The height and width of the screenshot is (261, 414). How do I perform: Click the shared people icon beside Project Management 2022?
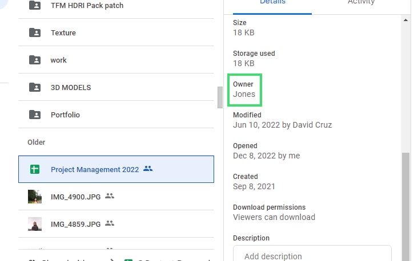coord(148,169)
